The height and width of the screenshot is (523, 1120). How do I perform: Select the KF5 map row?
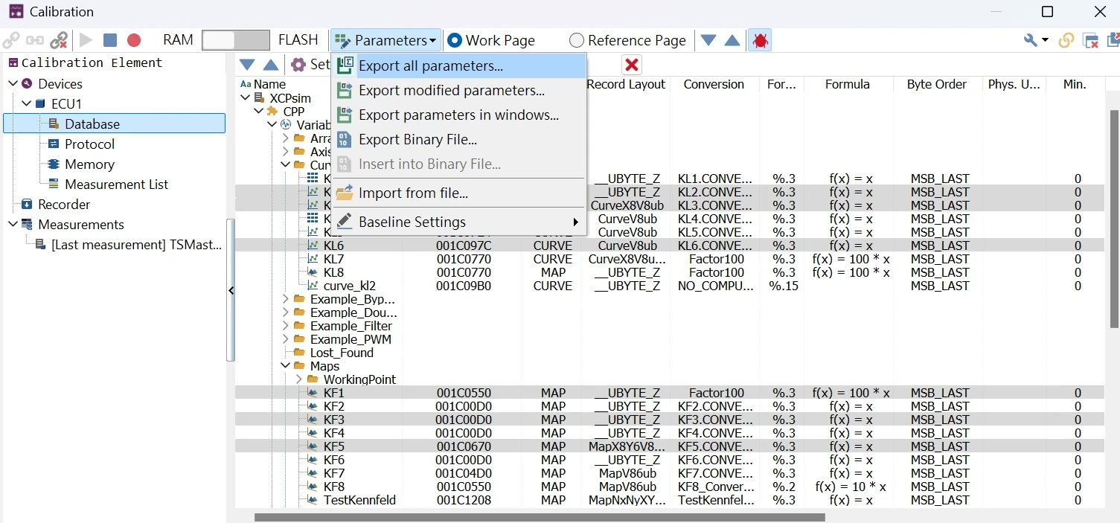[x=670, y=446]
